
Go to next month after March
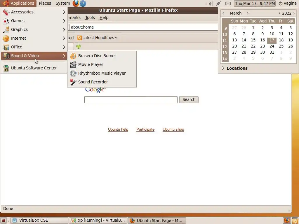point(248,13)
